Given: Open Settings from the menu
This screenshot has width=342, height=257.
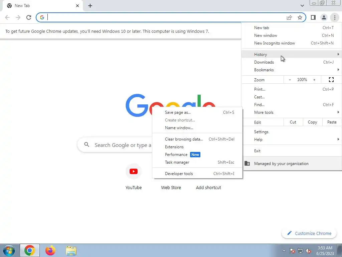Looking at the screenshot, I should pyautogui.click(x=292, y=132).
